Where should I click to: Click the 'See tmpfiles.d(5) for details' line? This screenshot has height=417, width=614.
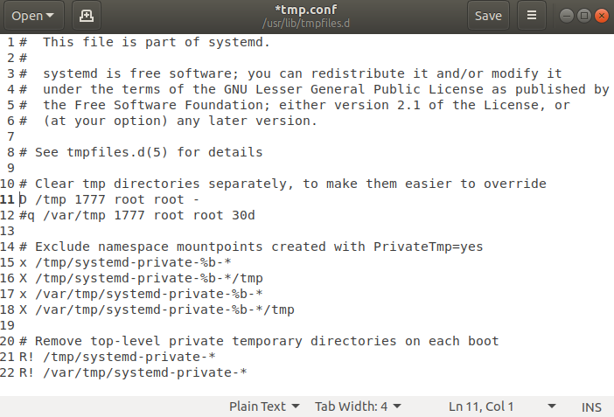pos(148,152)
